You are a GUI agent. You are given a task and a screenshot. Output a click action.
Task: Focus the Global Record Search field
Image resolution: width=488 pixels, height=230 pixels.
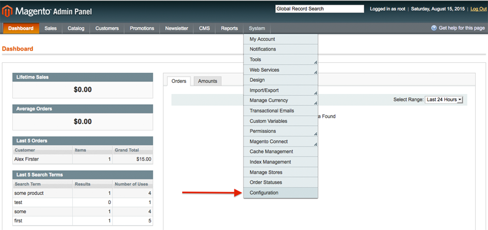319,9
